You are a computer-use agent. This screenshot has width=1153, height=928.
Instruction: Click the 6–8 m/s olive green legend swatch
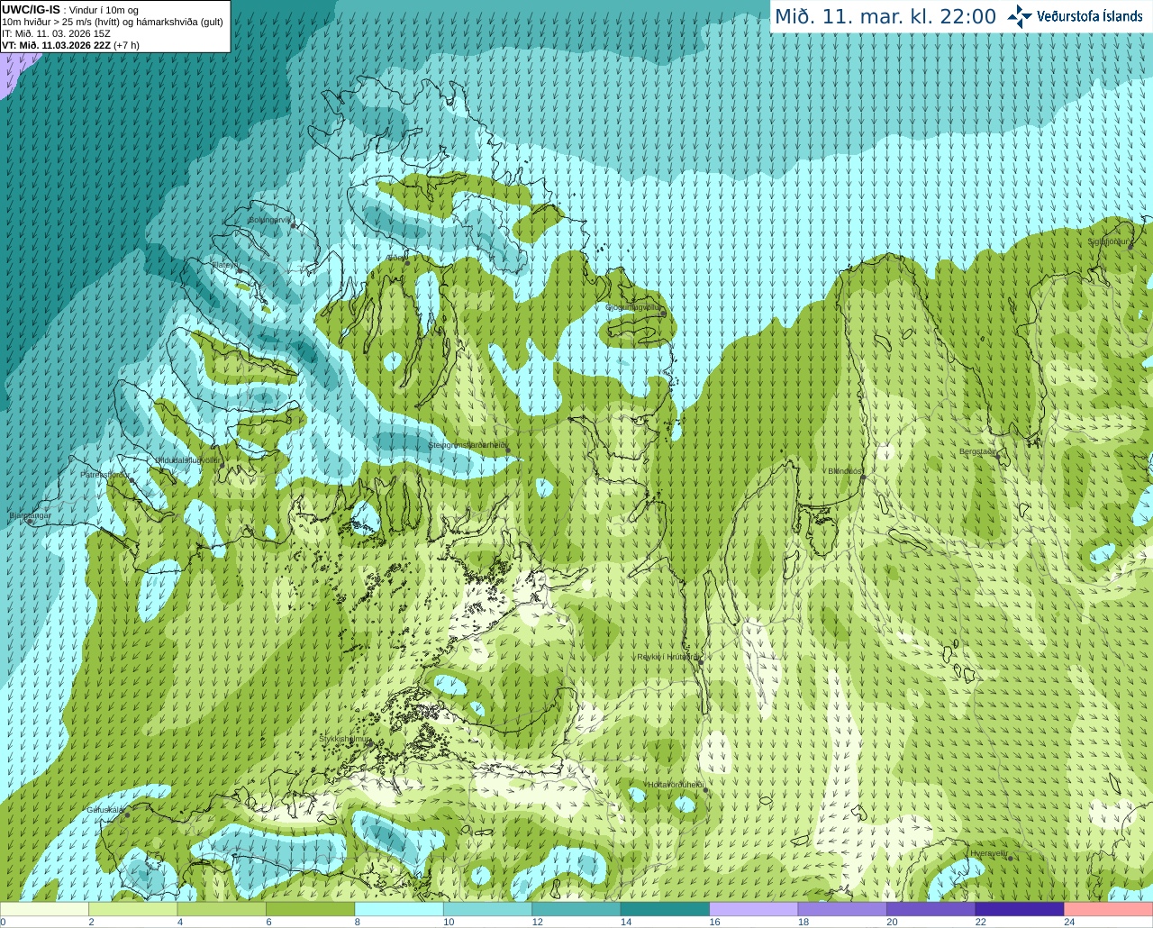[311, 909]
